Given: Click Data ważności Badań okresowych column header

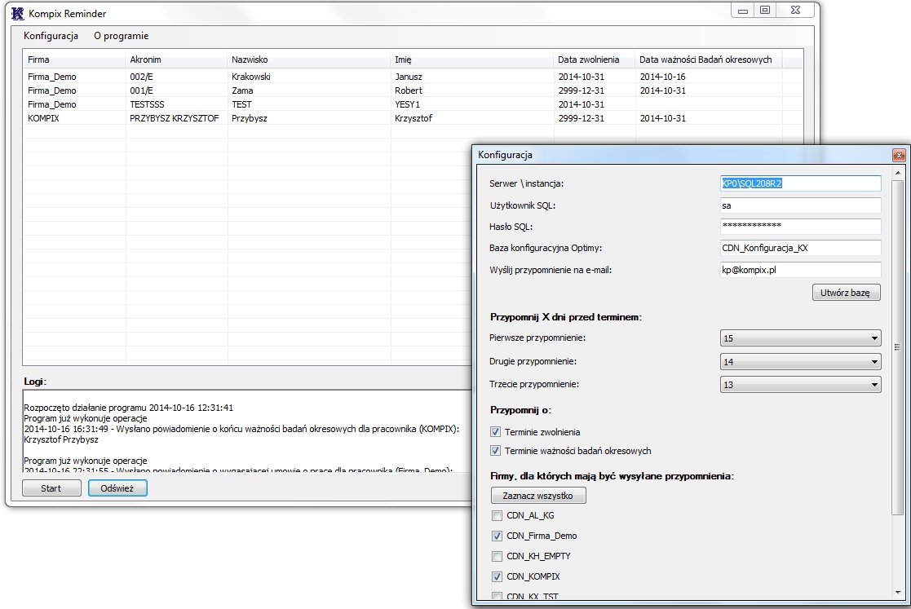Looking at the screenshot, I should 709,60.
